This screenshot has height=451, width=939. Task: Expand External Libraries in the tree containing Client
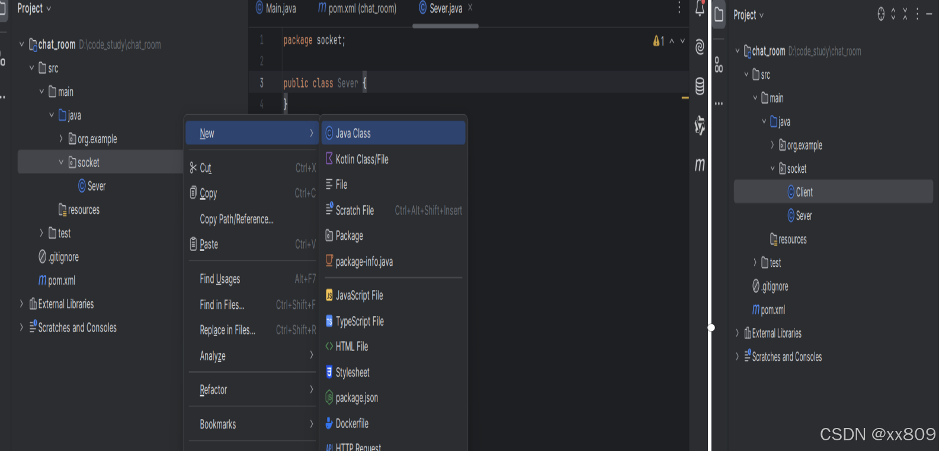(x=737, y=333)
